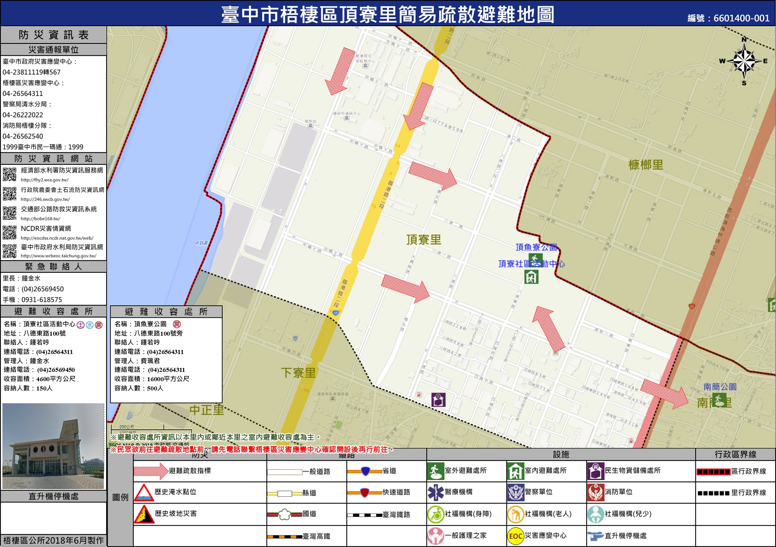Click the 南簡公園 outdoor shelter icon
The image size is (776, 547).
click(x=719, y=400)
